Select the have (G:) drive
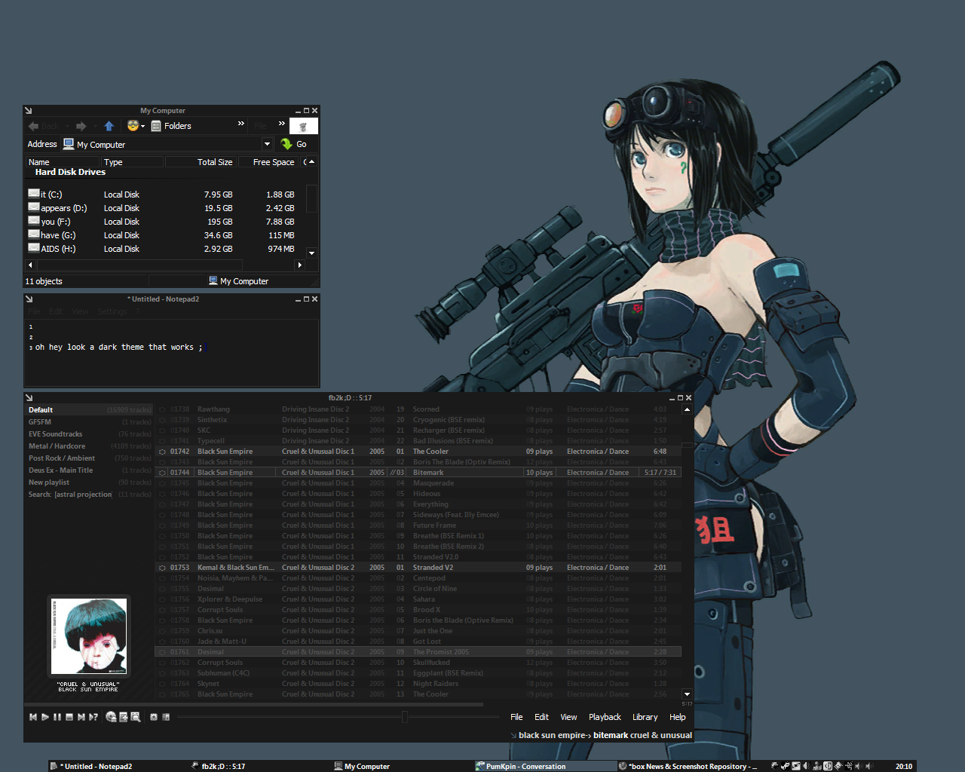 tap(52, 235)
